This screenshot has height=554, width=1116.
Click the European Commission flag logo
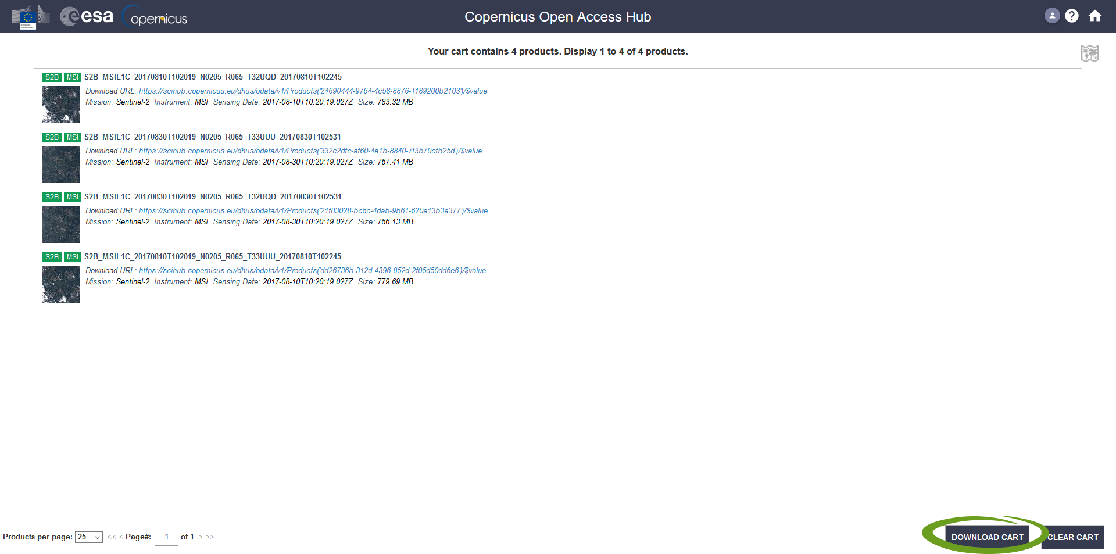click(27, 17)
